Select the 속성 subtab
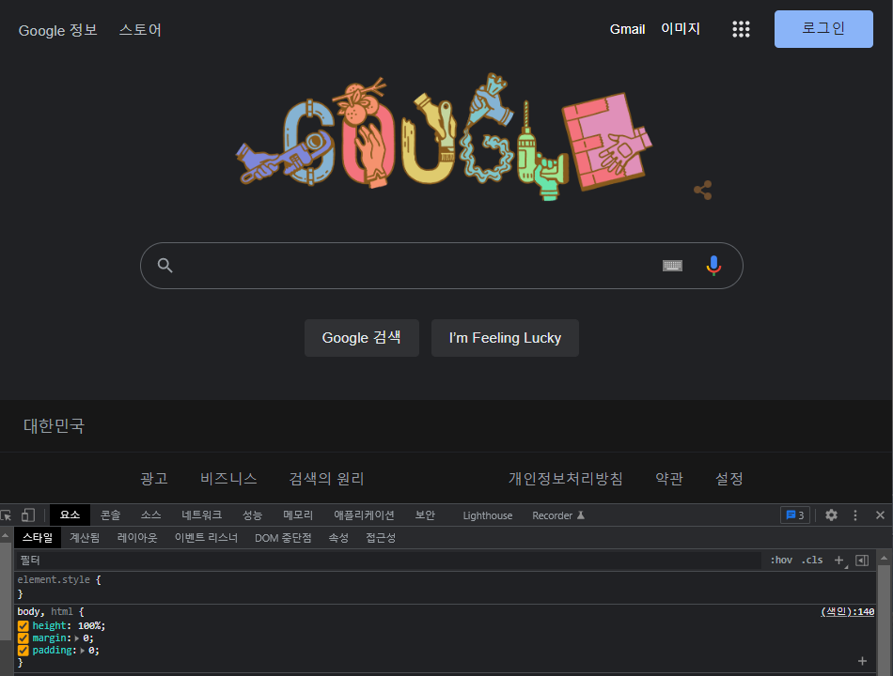This screenshot has height=676, width=893. [338, 538]
